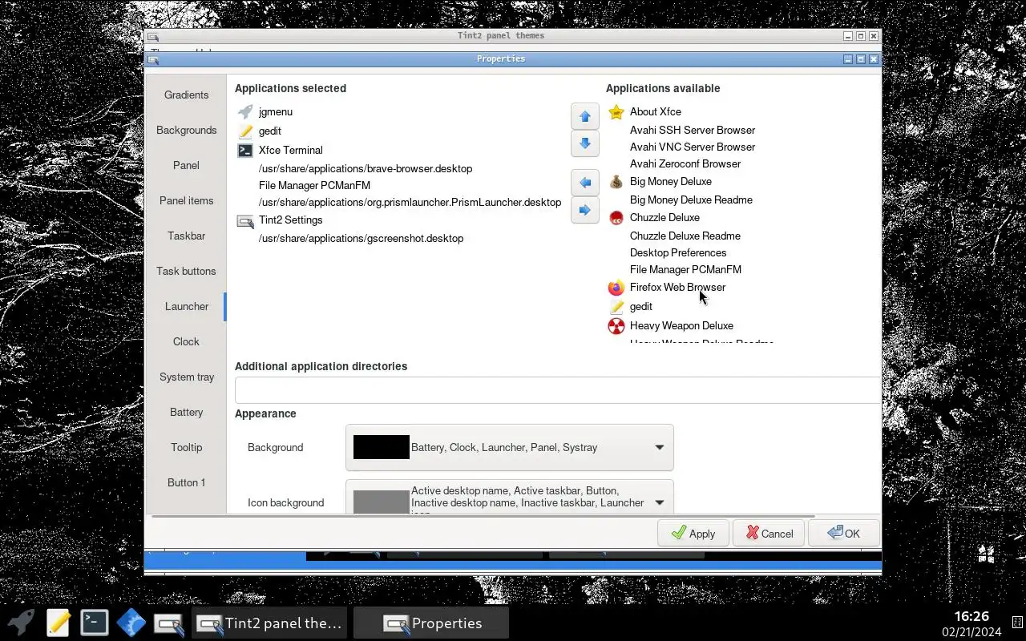Click the Big Money Deluxe money bag icon

(616, 182)
